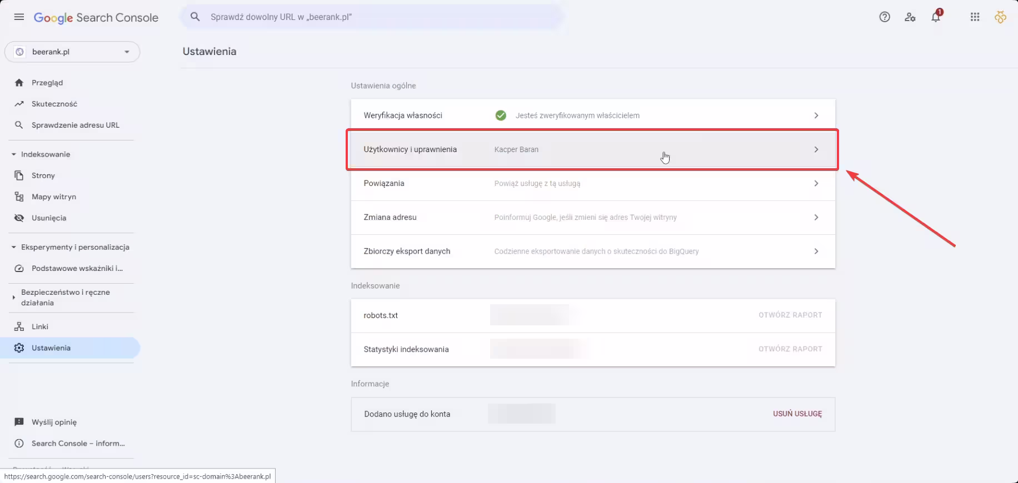Viewport: 1018px width, 483px height.
Task: Click the Mapy witryn sitemap icon
Action: [19, 197]
